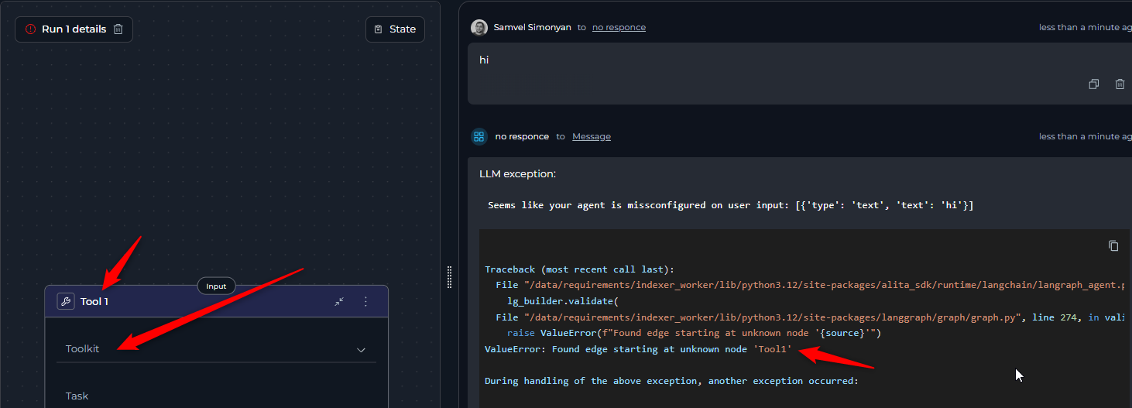Open the 'no responce' link after Samvel Simonyan
The height and width of the screenshot is (408, 1132).
pyautogui.click(x=619, y=28)
